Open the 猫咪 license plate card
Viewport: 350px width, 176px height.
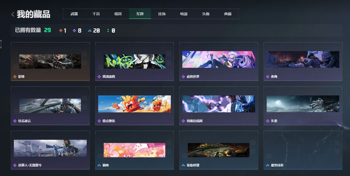coord(134,150)
